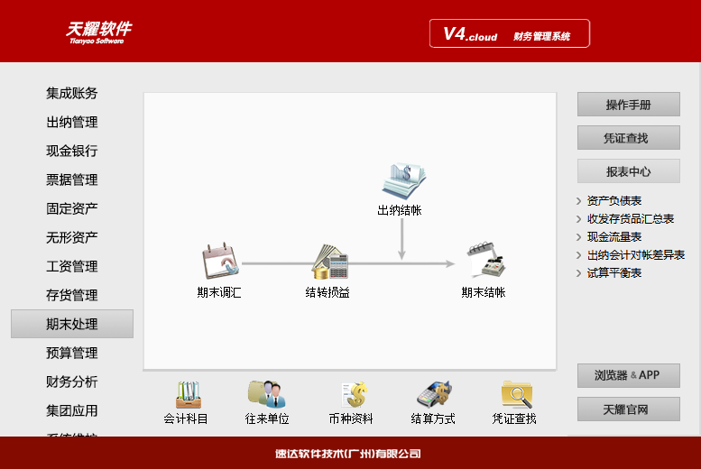This screenshot has width=701, height=469.
Task: Open the 往来单位 people icon
Action: coord(267,394)
